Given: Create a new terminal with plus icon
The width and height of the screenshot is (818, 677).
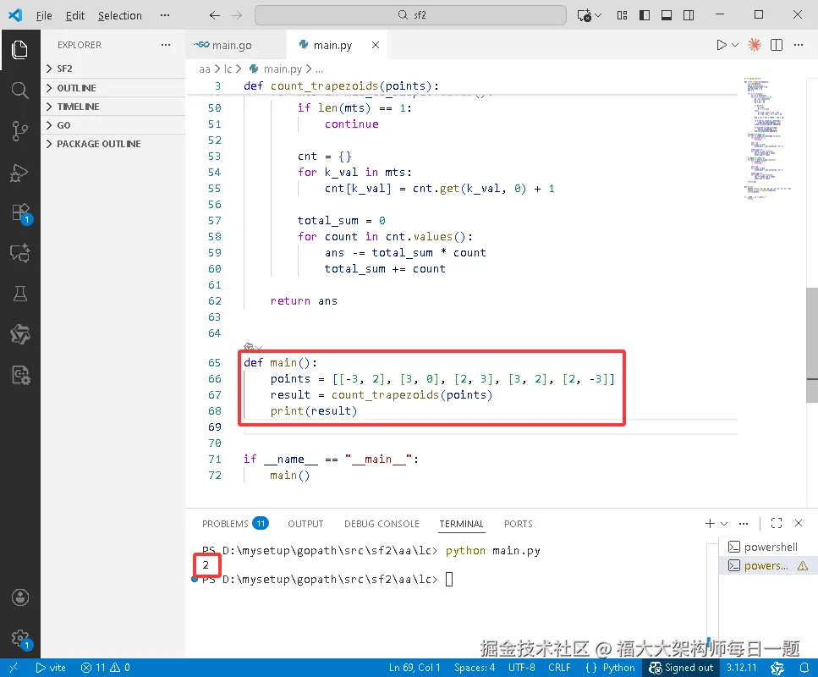Looking at the screenshot, I should [710, 523].
